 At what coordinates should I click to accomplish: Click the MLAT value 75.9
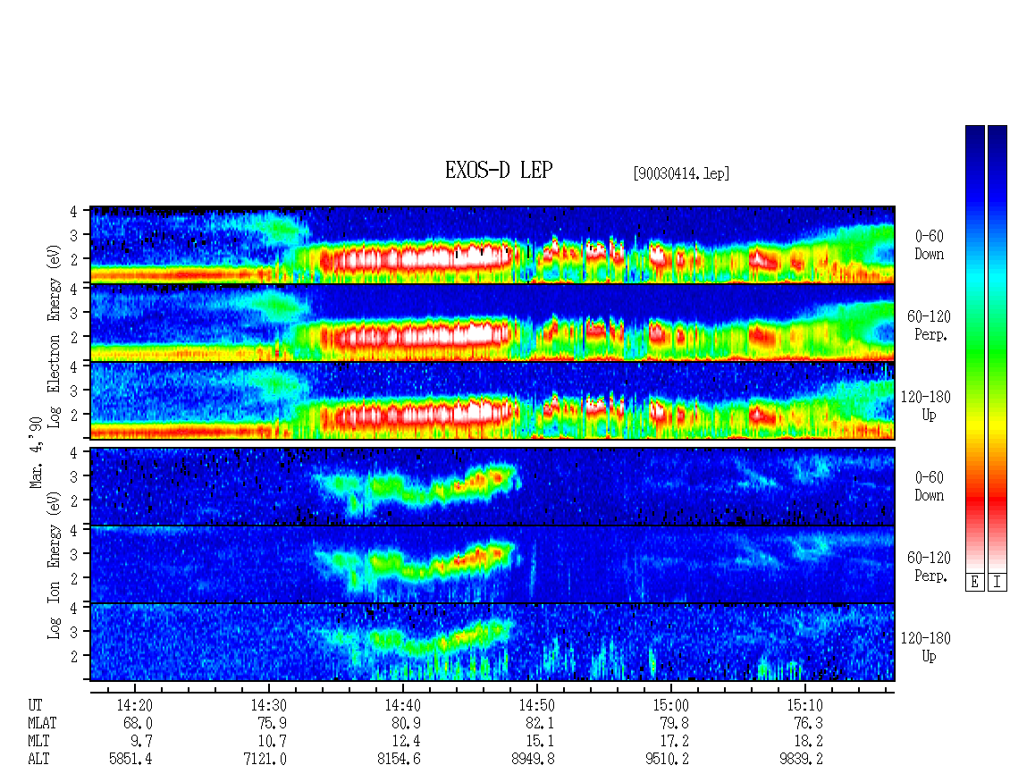point(272,723)
